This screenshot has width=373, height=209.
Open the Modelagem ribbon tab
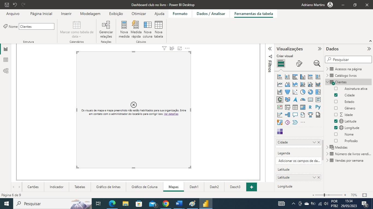pyautogui.click(x=90, y=14)
